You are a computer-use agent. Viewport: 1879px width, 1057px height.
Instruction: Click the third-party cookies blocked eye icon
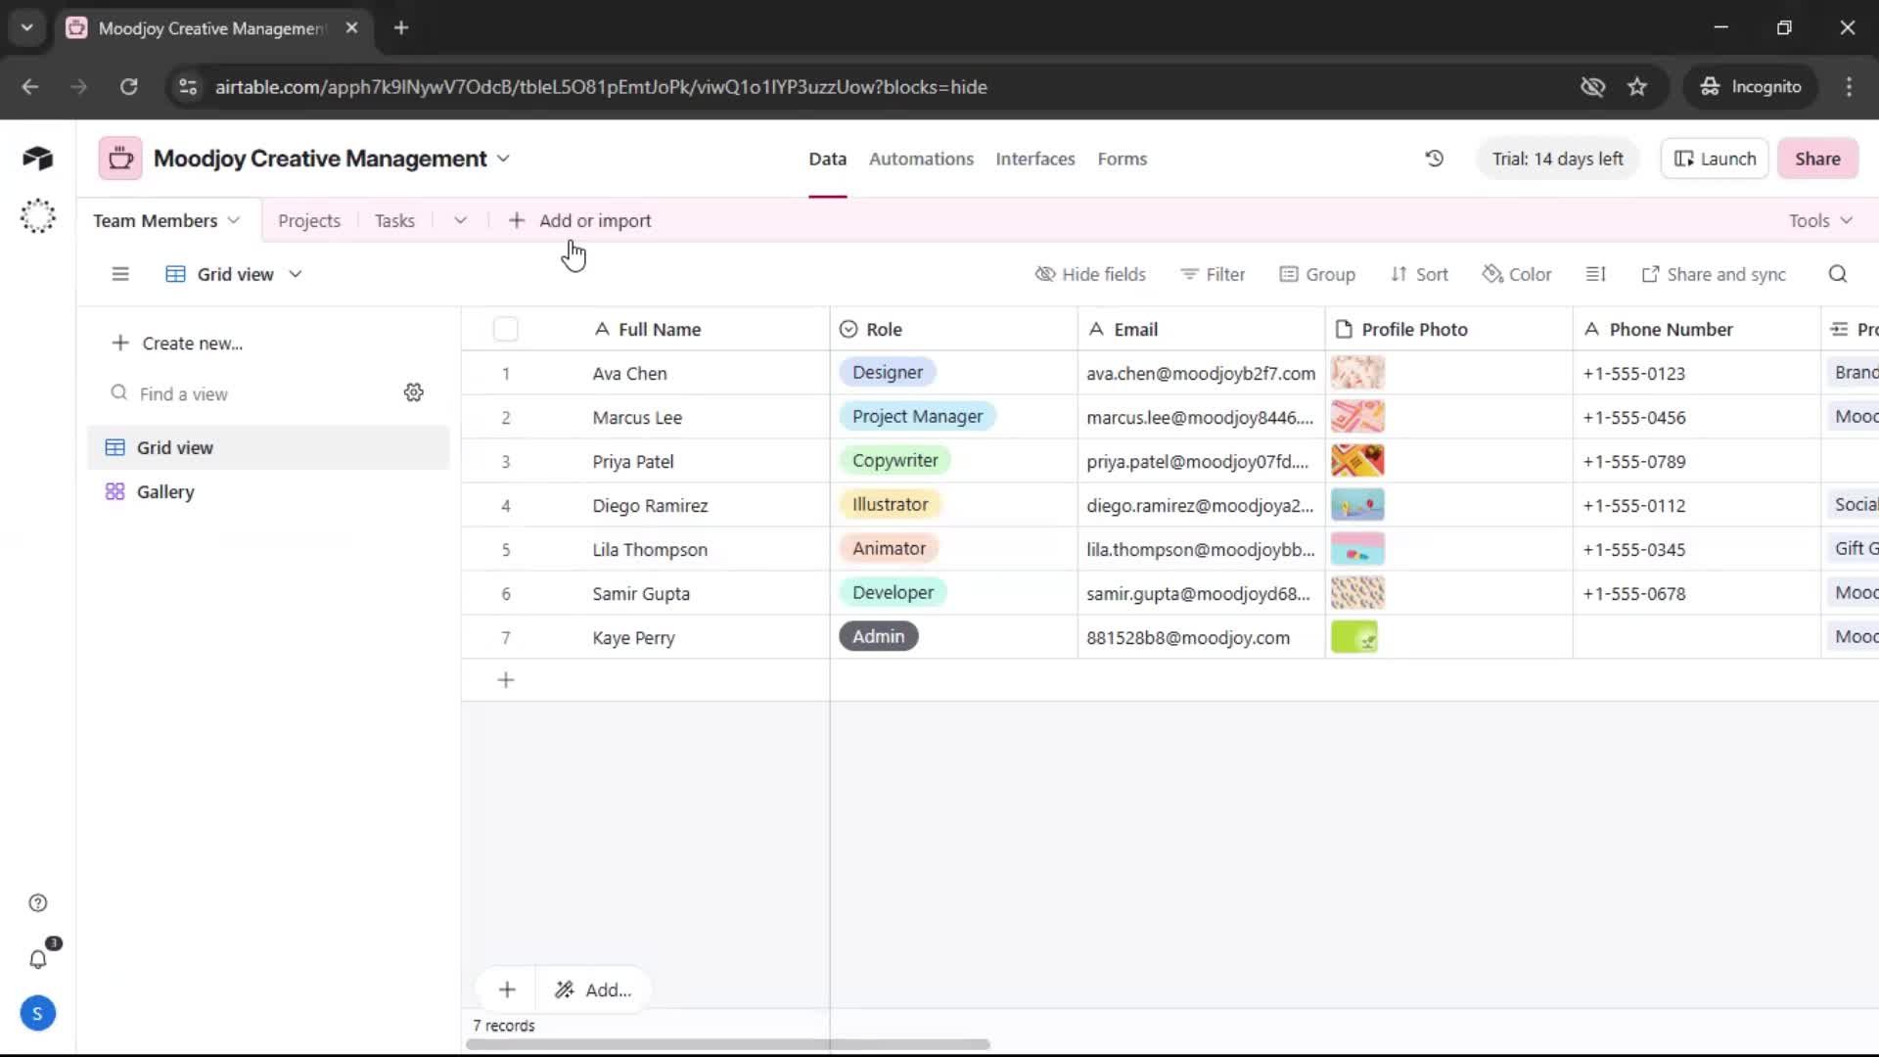[x=1592, y=87]
